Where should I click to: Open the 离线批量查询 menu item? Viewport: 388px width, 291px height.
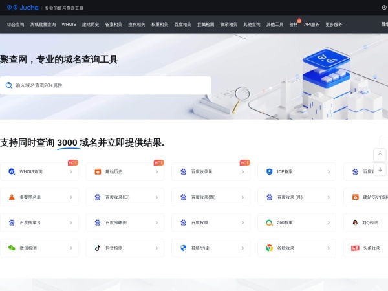(x=43, y=24)
